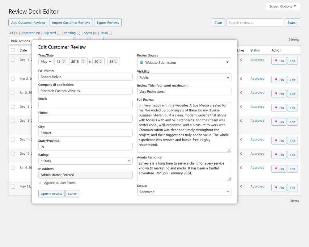Show the Trash reviews filter
309x247 pixels.
(104, 33)
